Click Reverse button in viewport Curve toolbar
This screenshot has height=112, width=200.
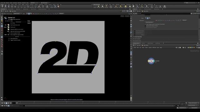coord(61,14)
